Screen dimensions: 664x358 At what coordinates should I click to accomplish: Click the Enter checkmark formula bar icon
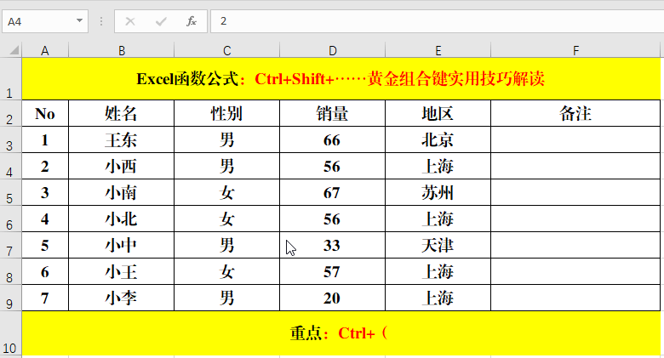click(161, 21)
